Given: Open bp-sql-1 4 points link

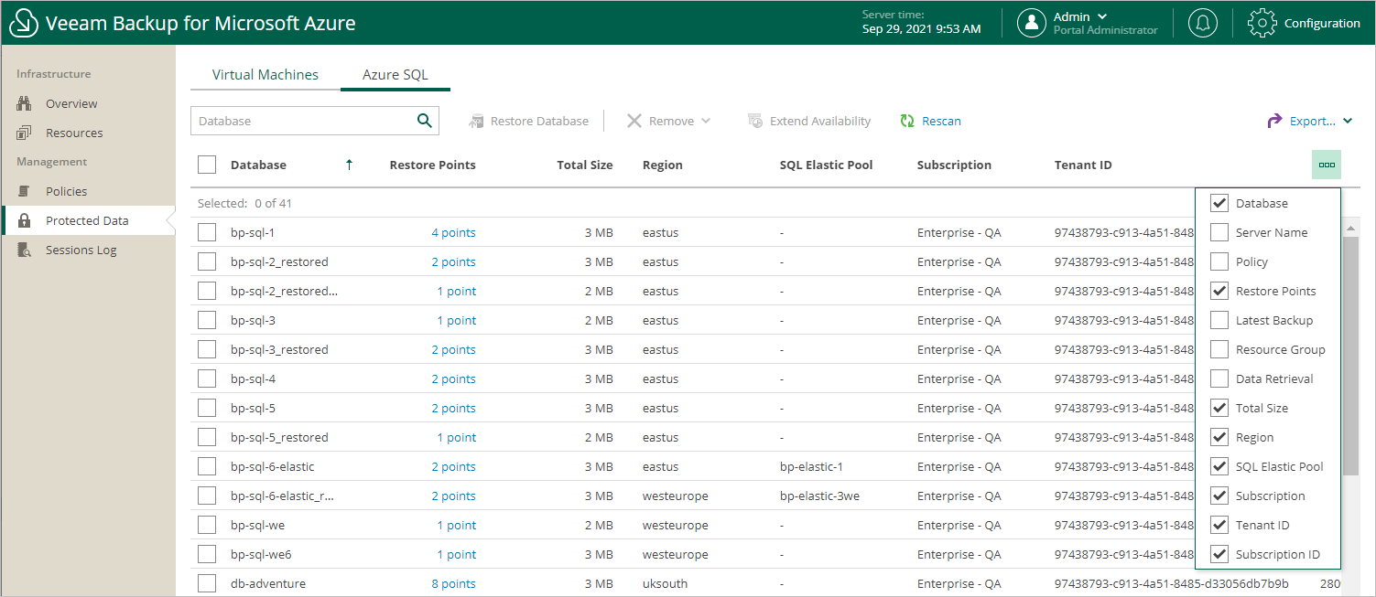Looking at the screenshot, I should (x=454, y=232).
